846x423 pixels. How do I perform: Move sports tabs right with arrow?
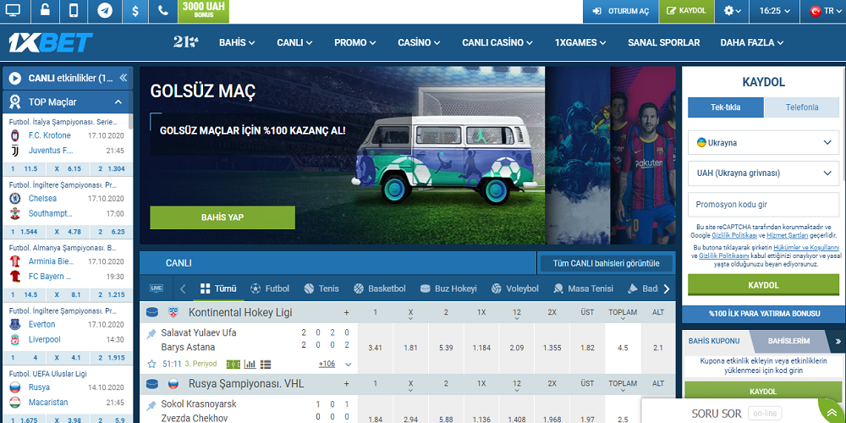667,288
